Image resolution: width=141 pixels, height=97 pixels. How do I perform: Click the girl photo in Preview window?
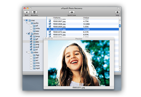[x=79, y=63]
